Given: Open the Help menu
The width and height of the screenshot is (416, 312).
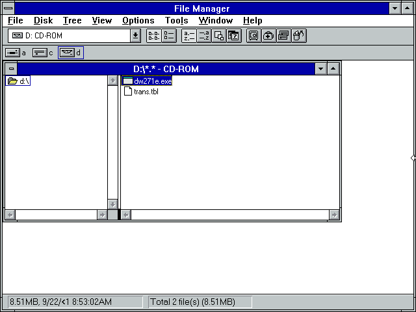Looking at the screenshot, I should (253, 20).
